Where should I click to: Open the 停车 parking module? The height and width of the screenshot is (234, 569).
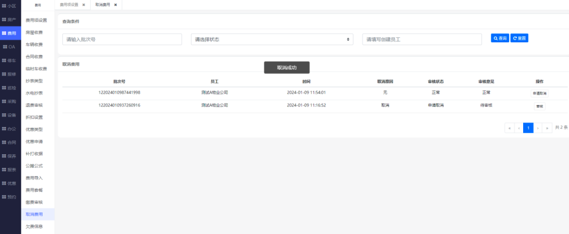(x=10, y=60)
